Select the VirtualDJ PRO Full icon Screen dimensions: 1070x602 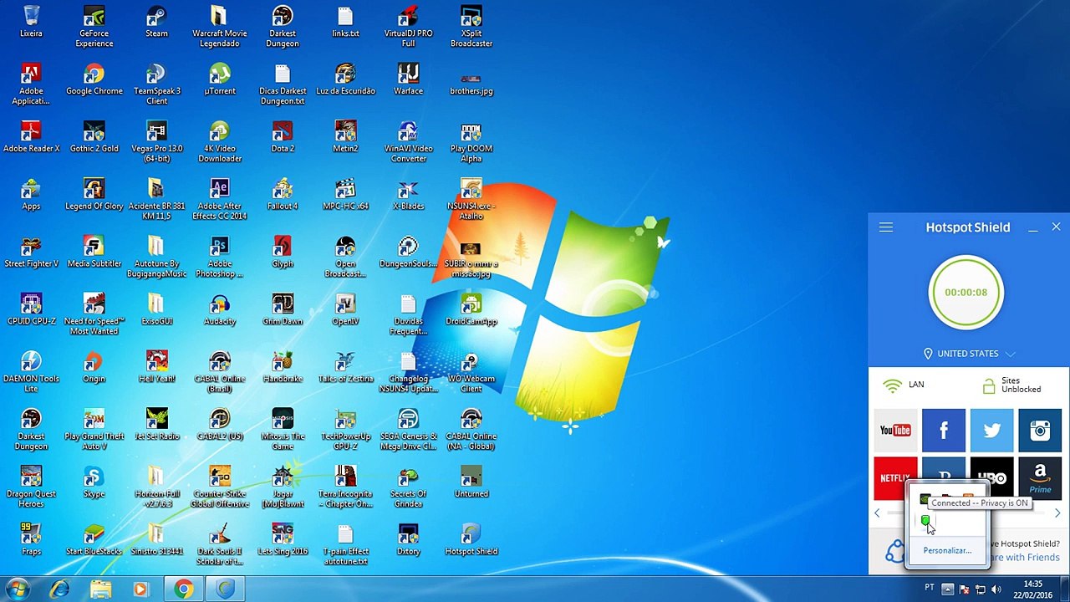click(x=408, y=26)
